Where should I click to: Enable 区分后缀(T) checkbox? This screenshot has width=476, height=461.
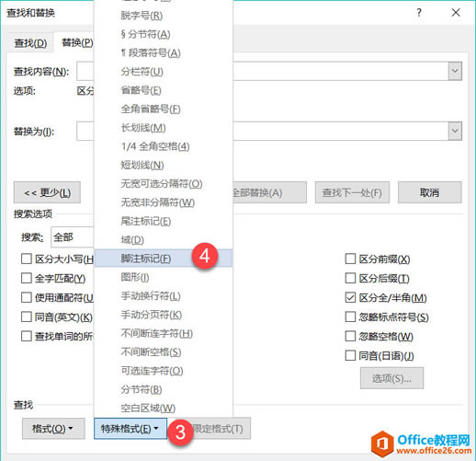(x=350, y=278)
